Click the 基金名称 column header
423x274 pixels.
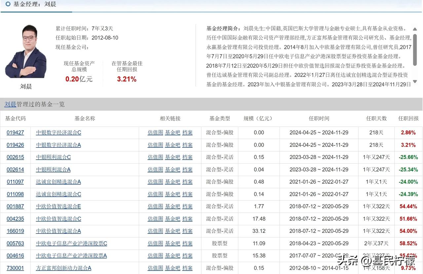85,118
